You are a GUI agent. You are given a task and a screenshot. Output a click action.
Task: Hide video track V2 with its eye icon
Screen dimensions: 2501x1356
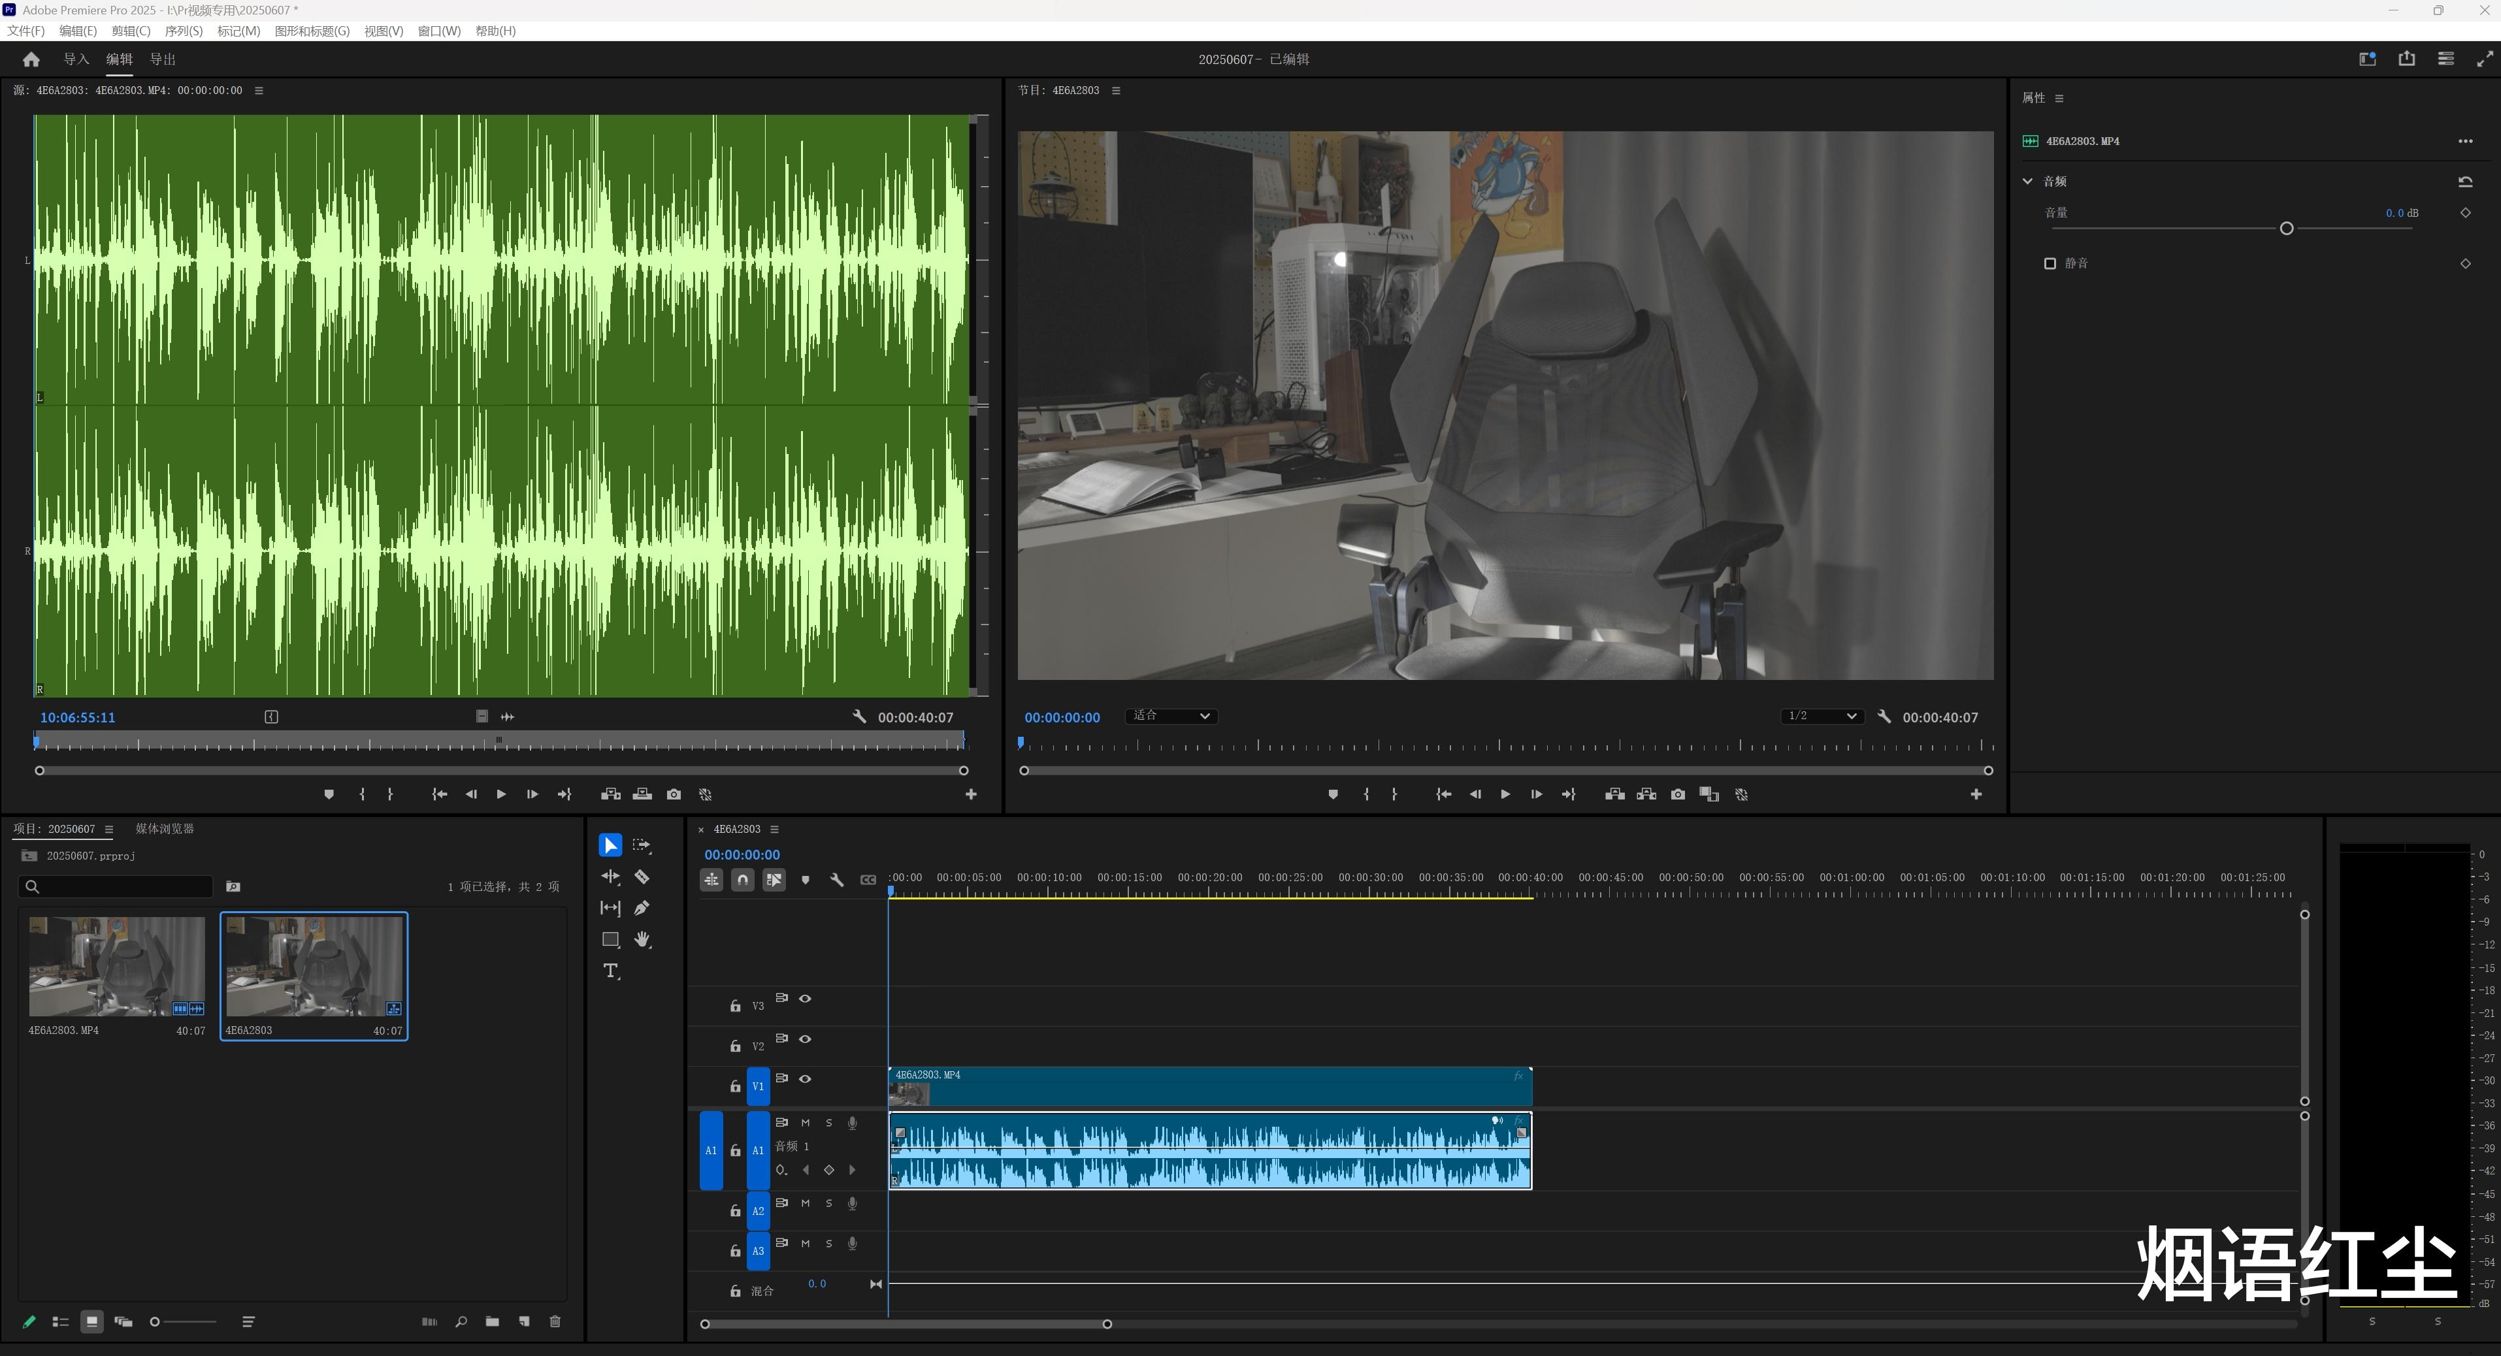(805, 1040)
